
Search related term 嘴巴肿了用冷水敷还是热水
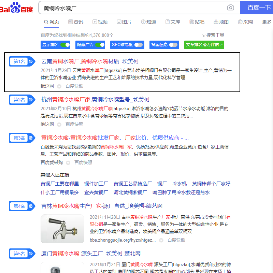[181, 192]
